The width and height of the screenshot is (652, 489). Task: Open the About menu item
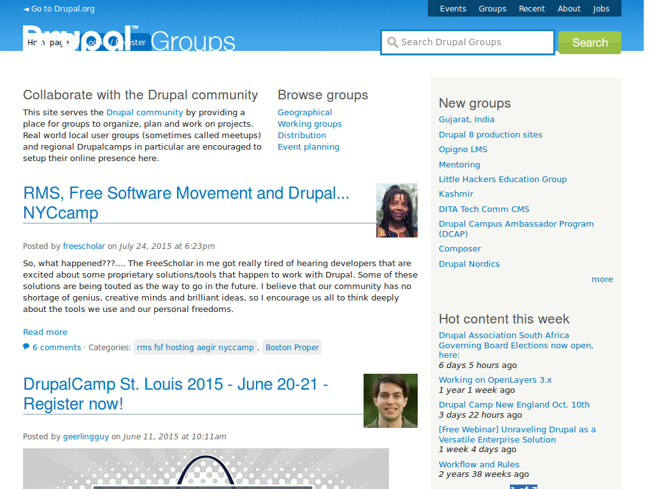point(569,9)
